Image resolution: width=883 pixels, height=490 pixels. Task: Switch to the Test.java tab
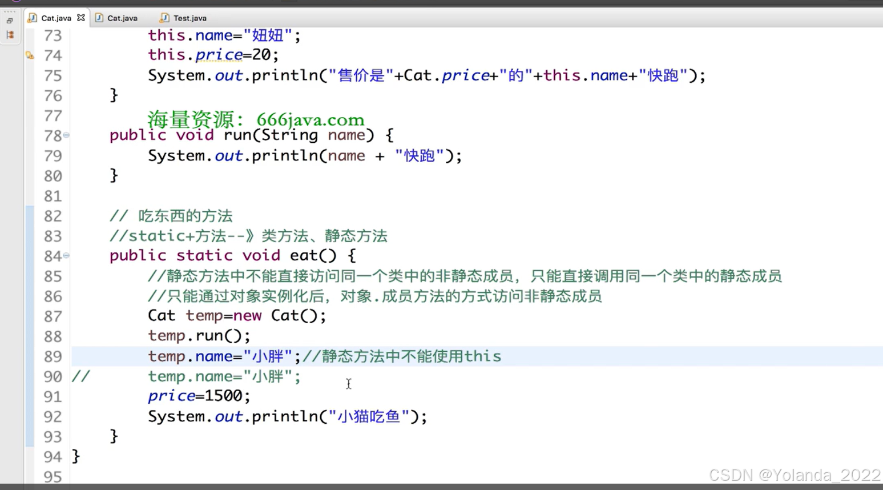[x=184, y=18]
